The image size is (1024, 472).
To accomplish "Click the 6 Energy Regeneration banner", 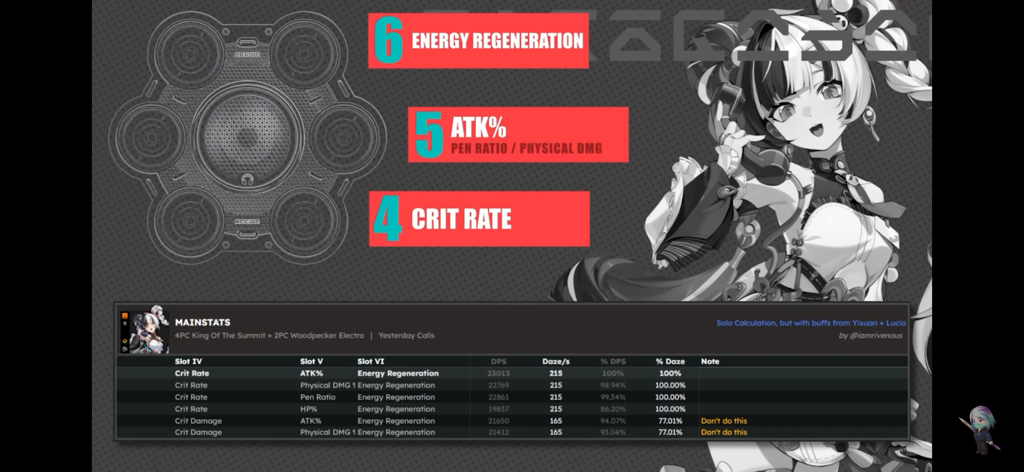I will [x=478, y=41].
